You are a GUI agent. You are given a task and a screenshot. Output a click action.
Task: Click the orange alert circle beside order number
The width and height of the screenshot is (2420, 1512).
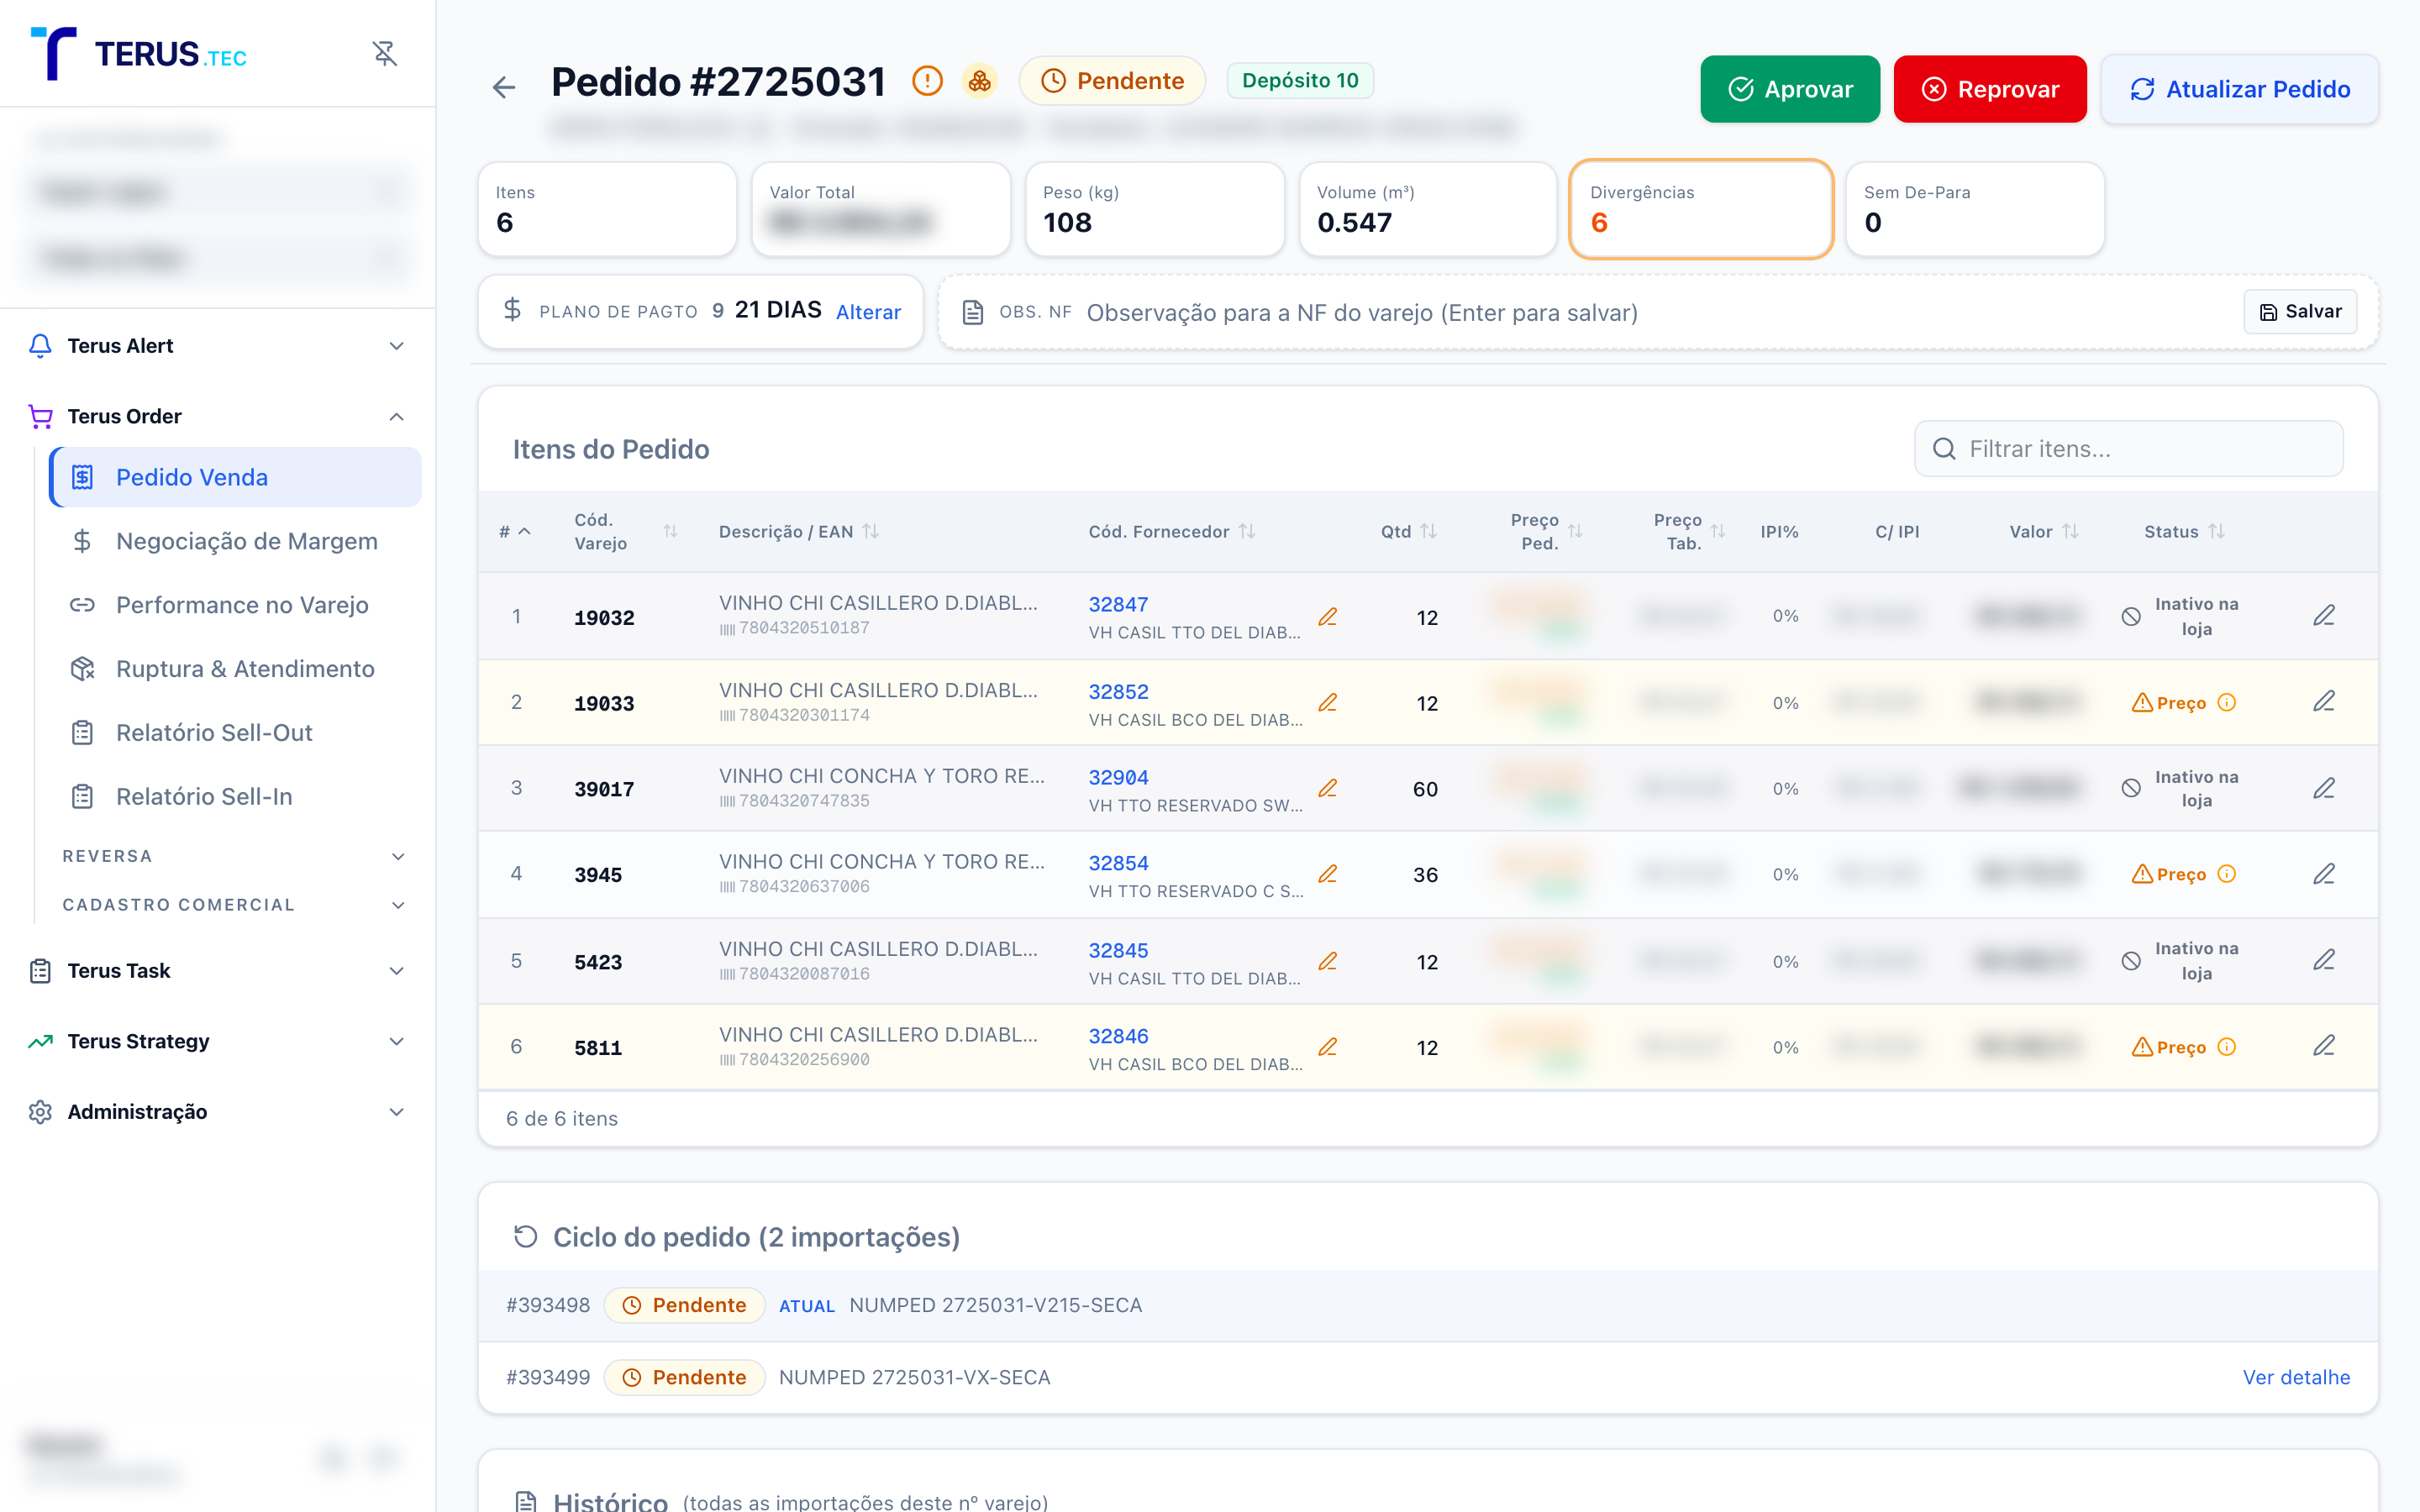[927, 81]
